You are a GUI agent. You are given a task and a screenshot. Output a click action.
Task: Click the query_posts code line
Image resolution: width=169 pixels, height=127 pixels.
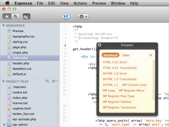click(132, 121)
